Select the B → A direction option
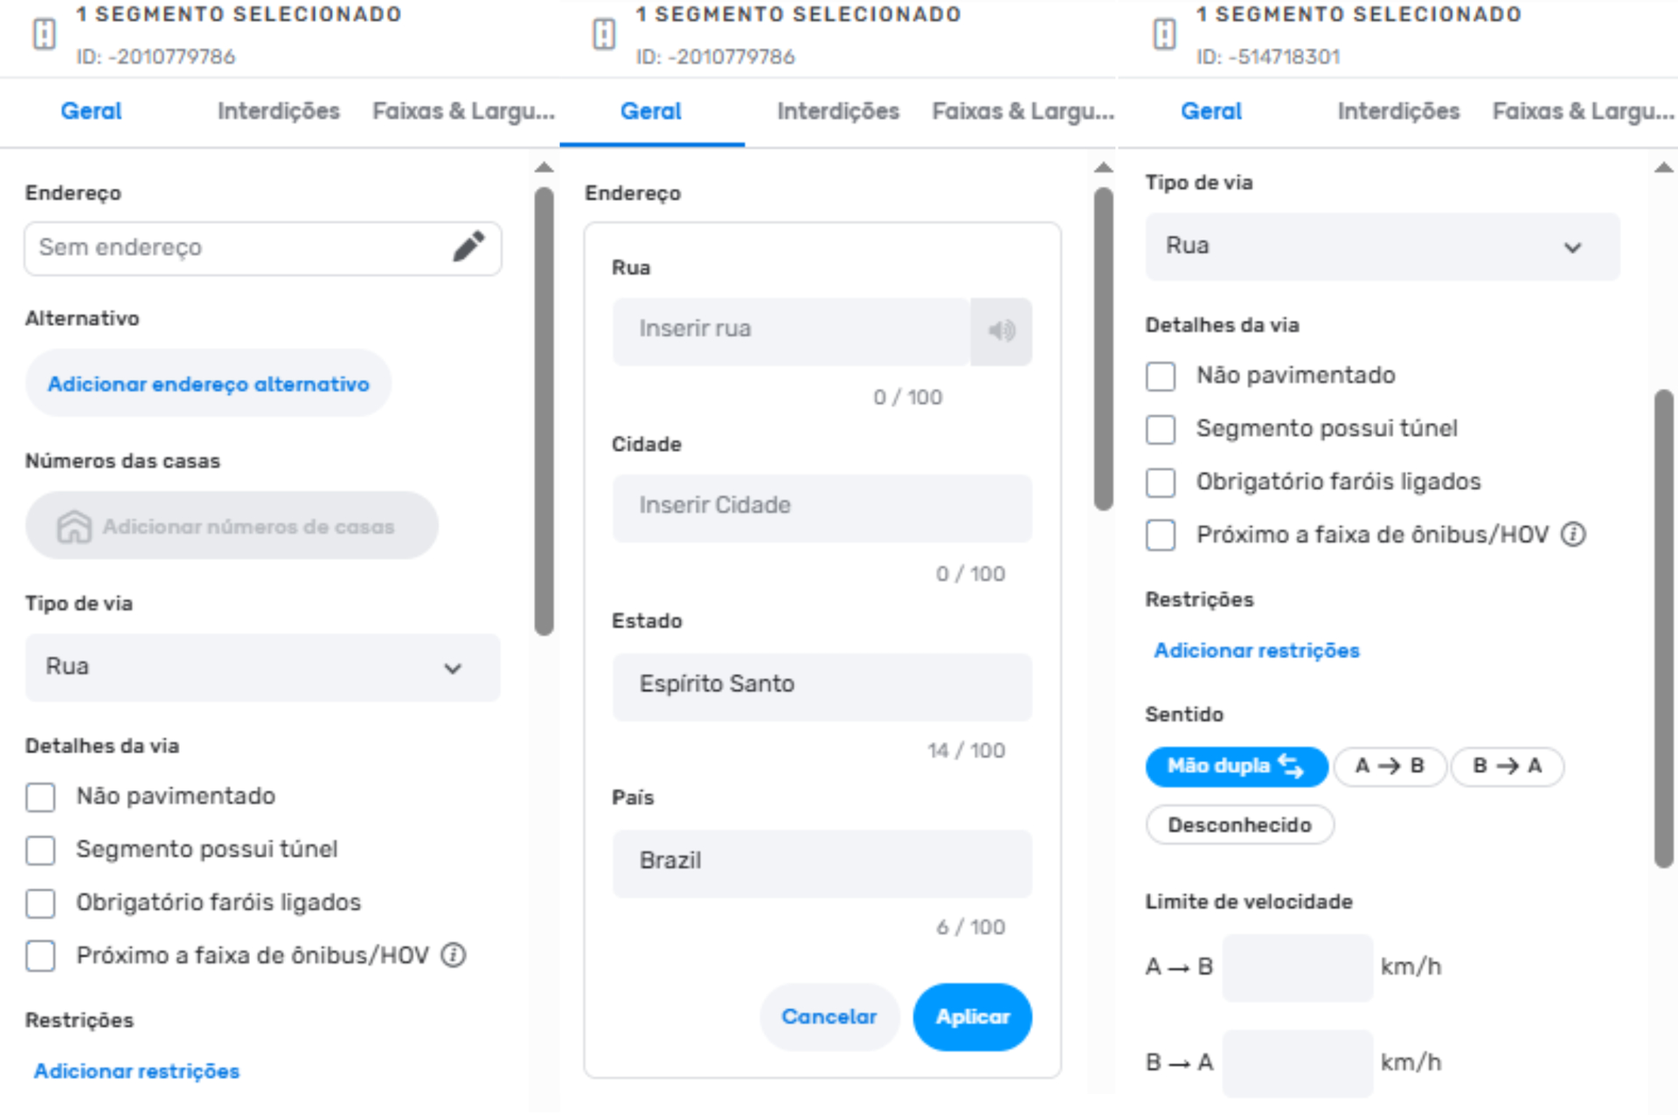Image resolution: width=1678 pixels, height=1115 pixels. coord(1507,766)
